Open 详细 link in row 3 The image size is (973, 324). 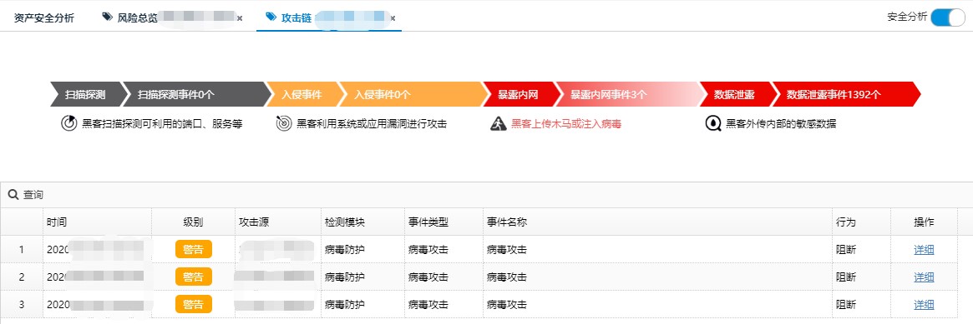pyautogui.click(x=924, y=304)
